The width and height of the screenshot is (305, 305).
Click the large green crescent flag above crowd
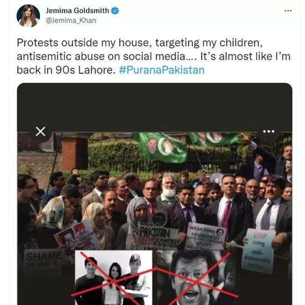(x=160, y=147)
